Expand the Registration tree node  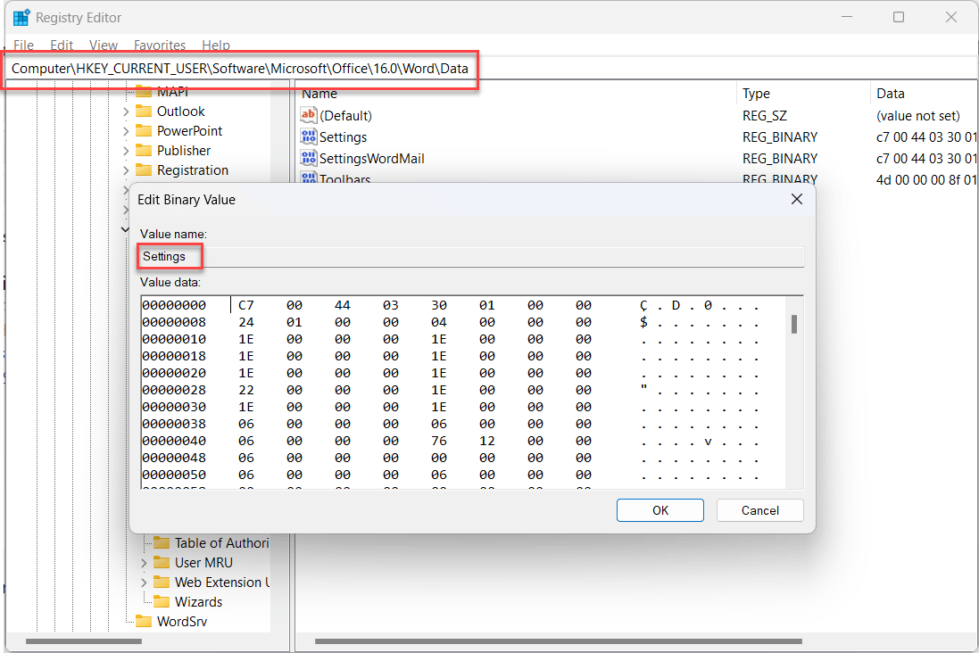pos(126,170)
